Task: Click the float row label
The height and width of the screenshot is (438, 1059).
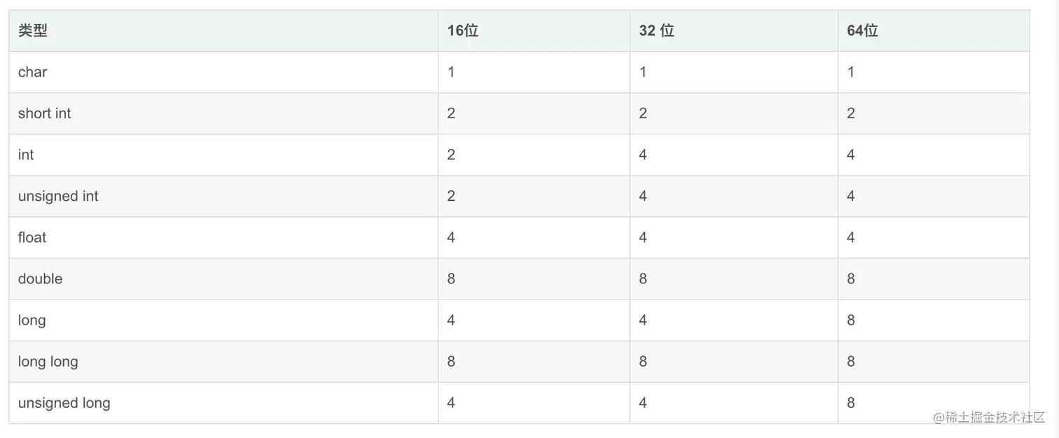Action: click(32, 237)
